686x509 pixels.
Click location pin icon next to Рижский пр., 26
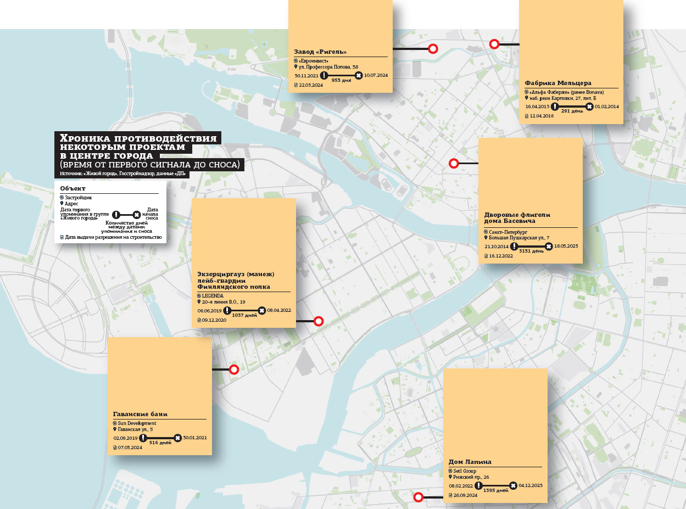coord(450,477)
